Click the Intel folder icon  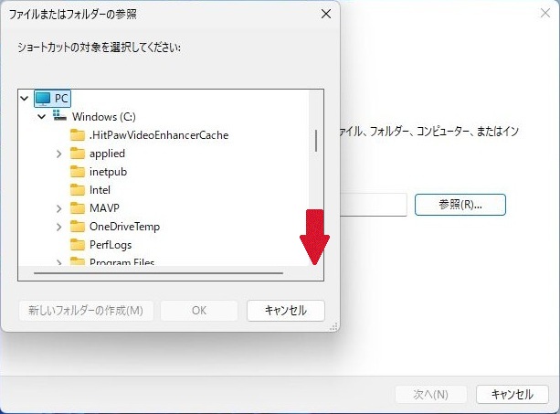point(78,189)
